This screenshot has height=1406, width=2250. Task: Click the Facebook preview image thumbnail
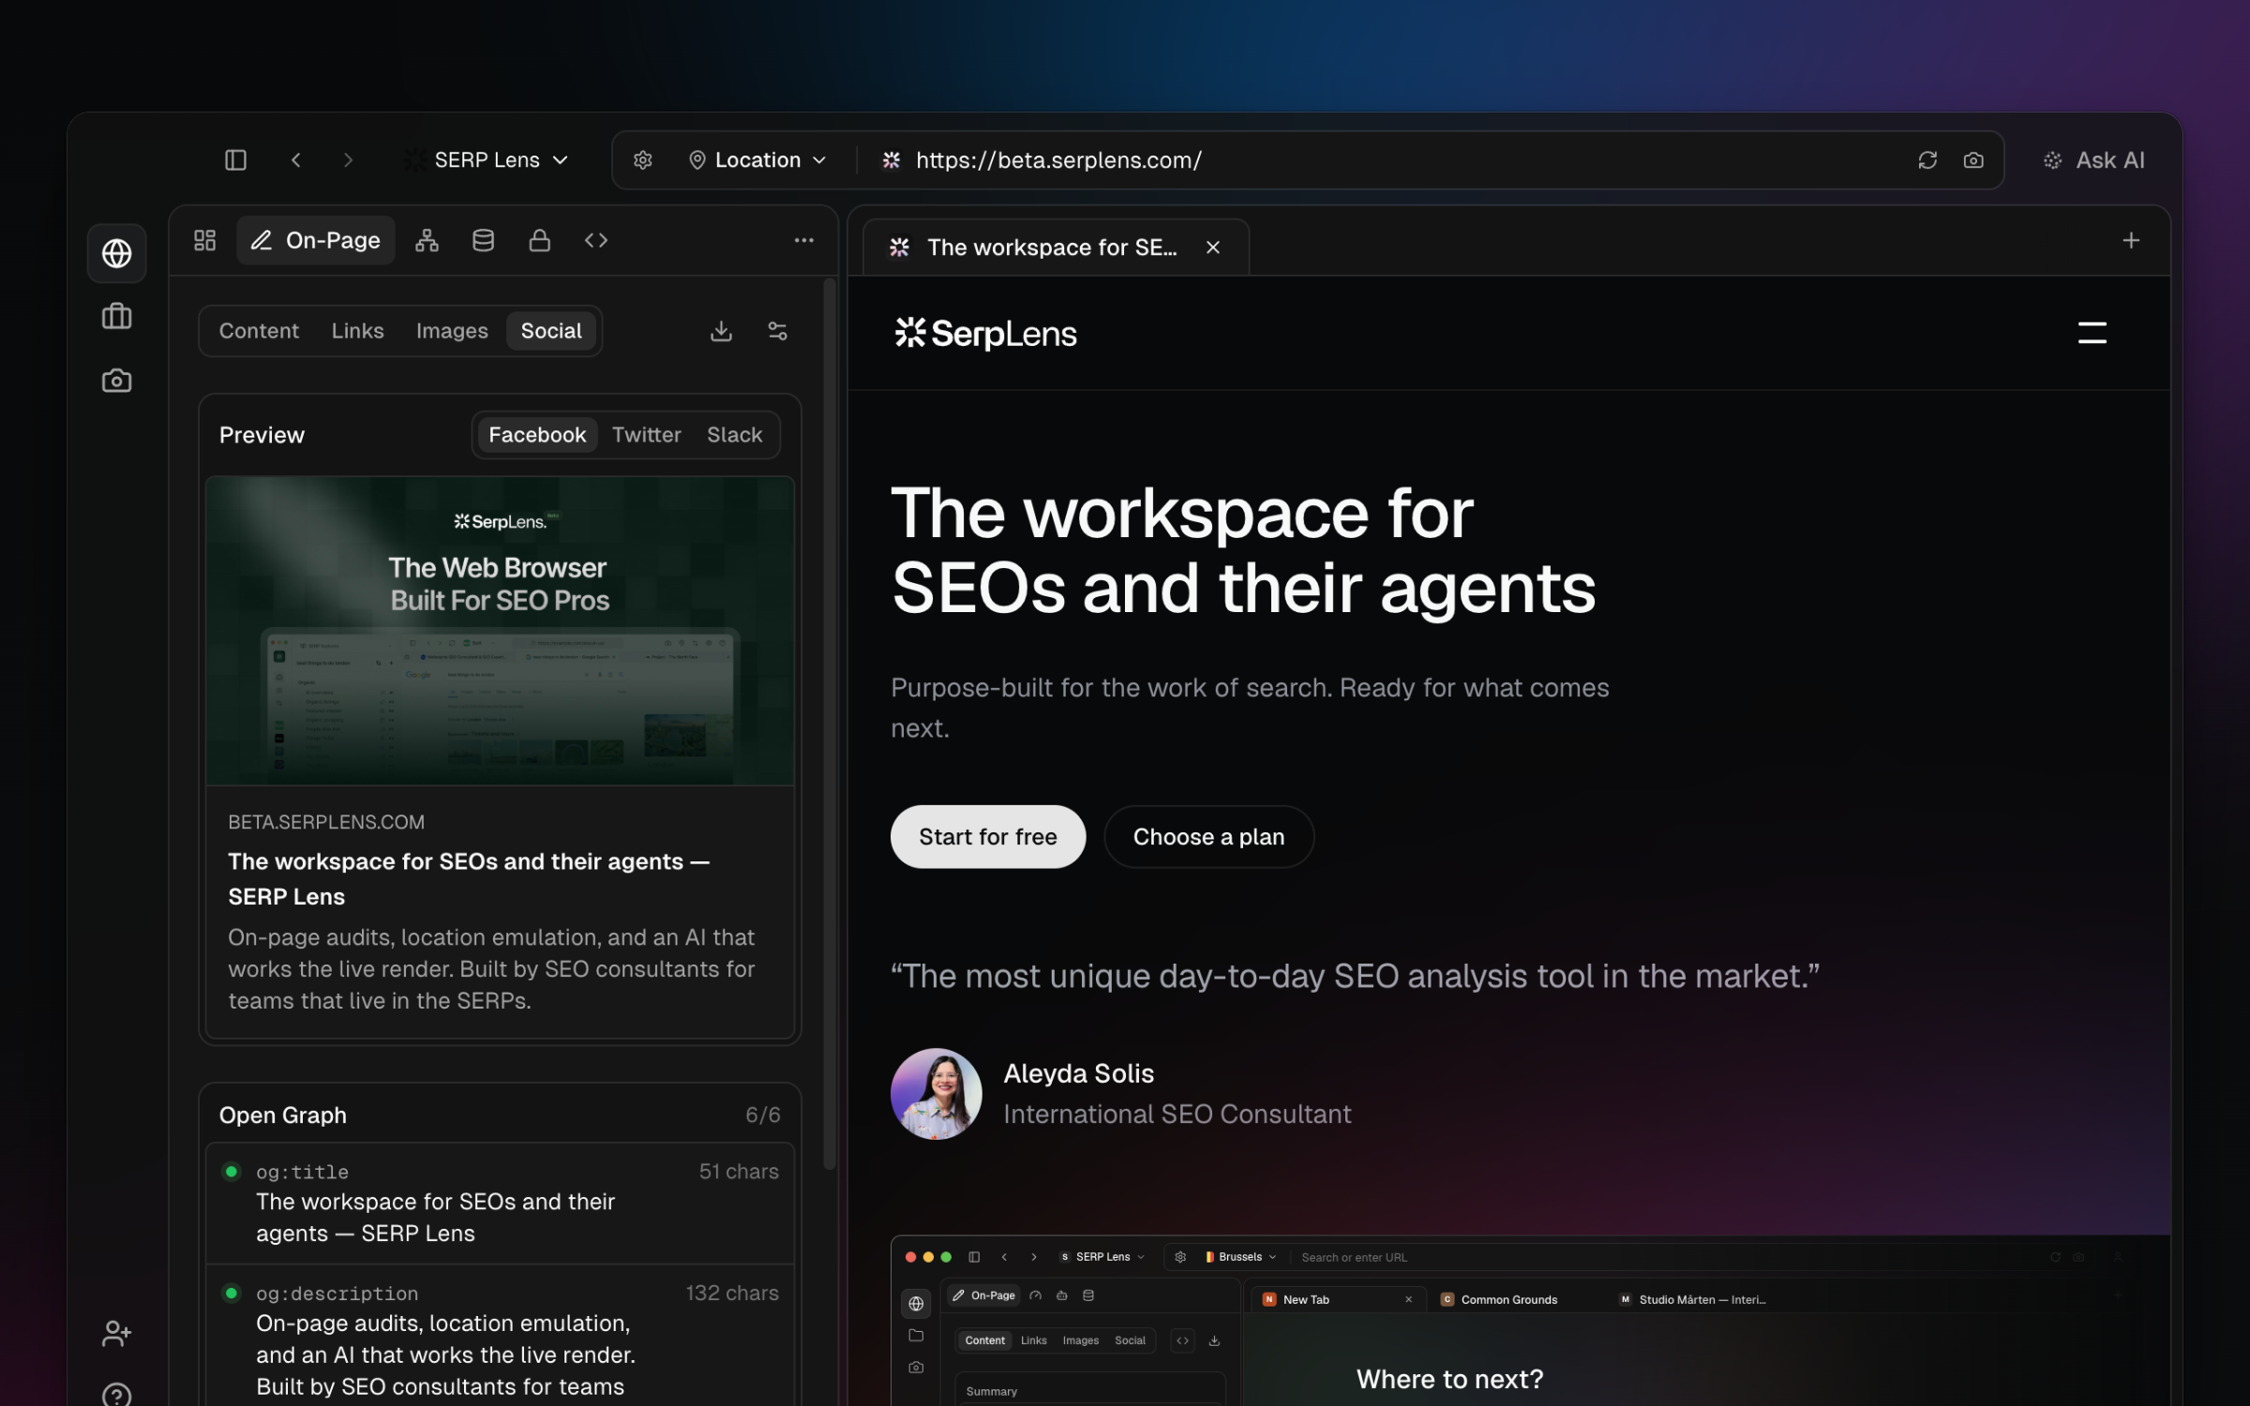click(x=500, y=630)
